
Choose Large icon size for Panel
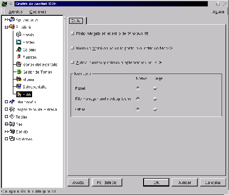[155, 88]
